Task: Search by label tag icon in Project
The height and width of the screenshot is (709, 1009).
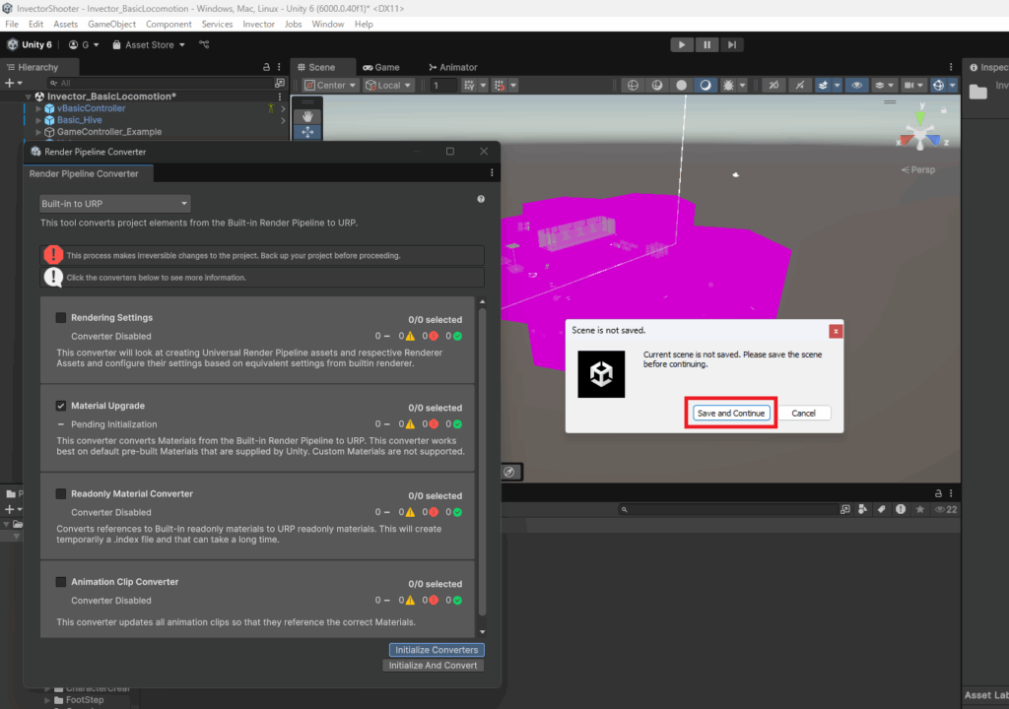Action: 881,509
